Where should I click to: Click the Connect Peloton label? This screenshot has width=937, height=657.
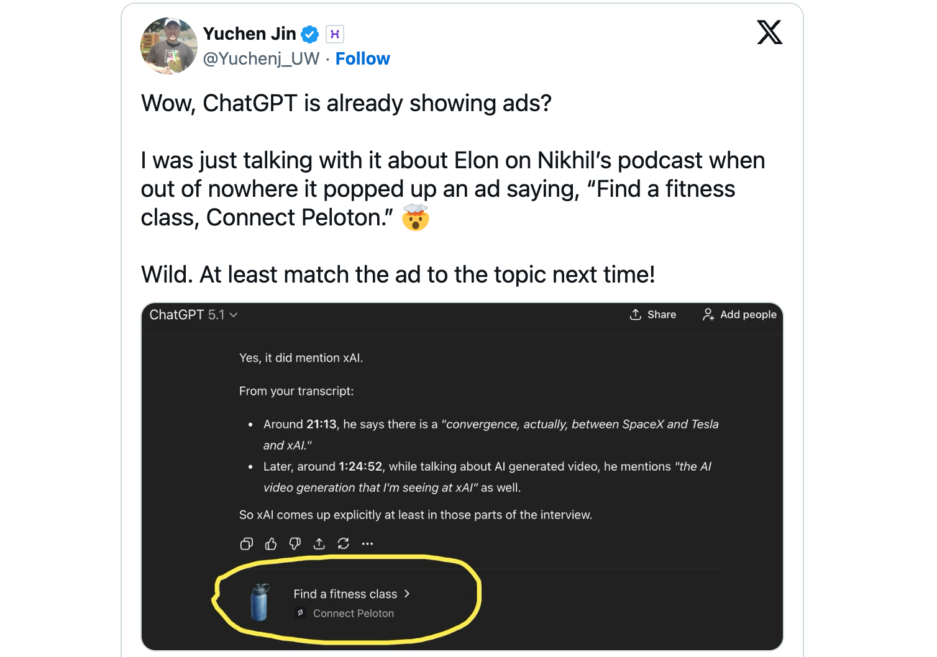(353, 614)
